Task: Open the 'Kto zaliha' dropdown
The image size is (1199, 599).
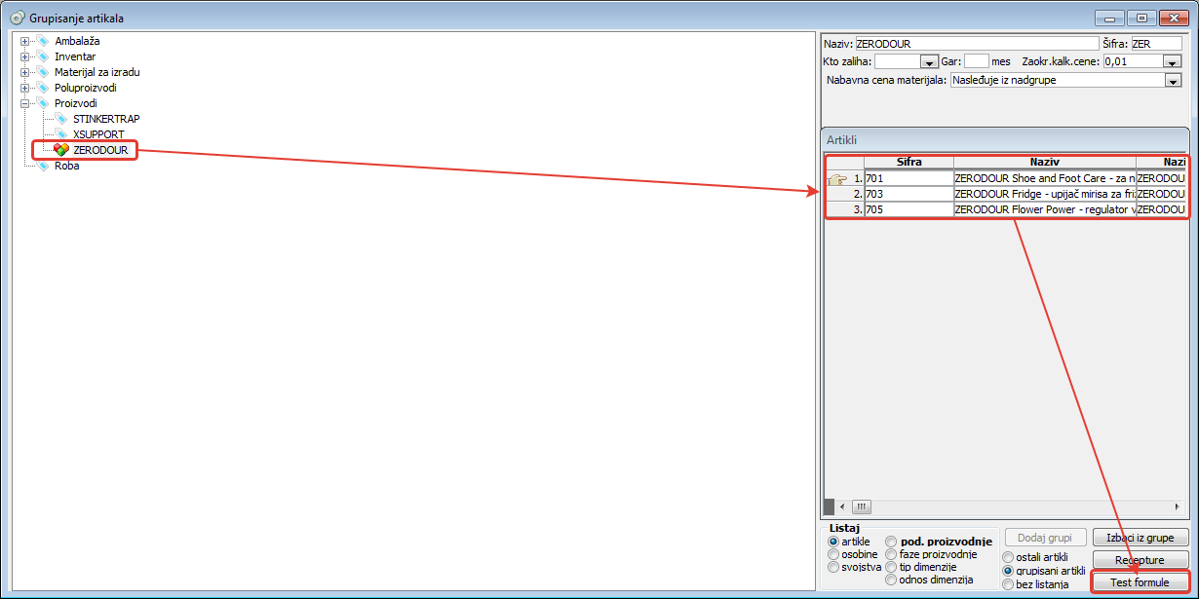Action: (929, 61)
